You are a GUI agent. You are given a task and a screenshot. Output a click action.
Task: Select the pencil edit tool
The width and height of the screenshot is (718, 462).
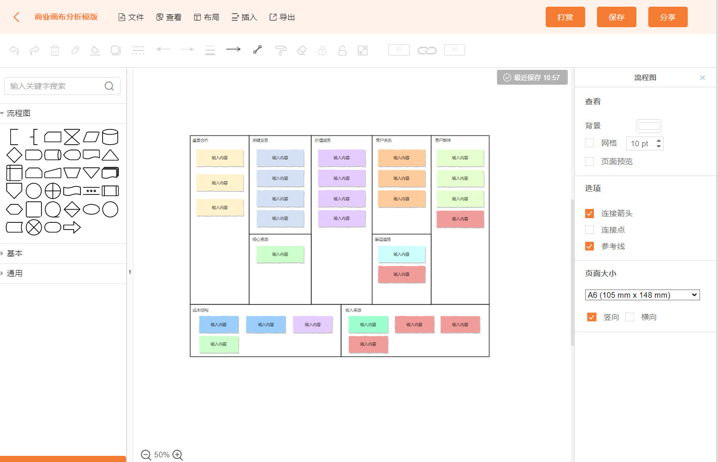tap(75, 50)
